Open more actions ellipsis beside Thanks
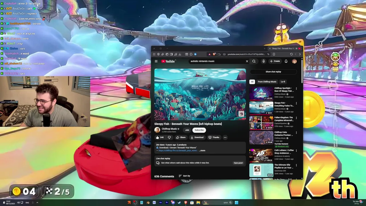This screenshot has height=206, width=366. click(225, 137)
